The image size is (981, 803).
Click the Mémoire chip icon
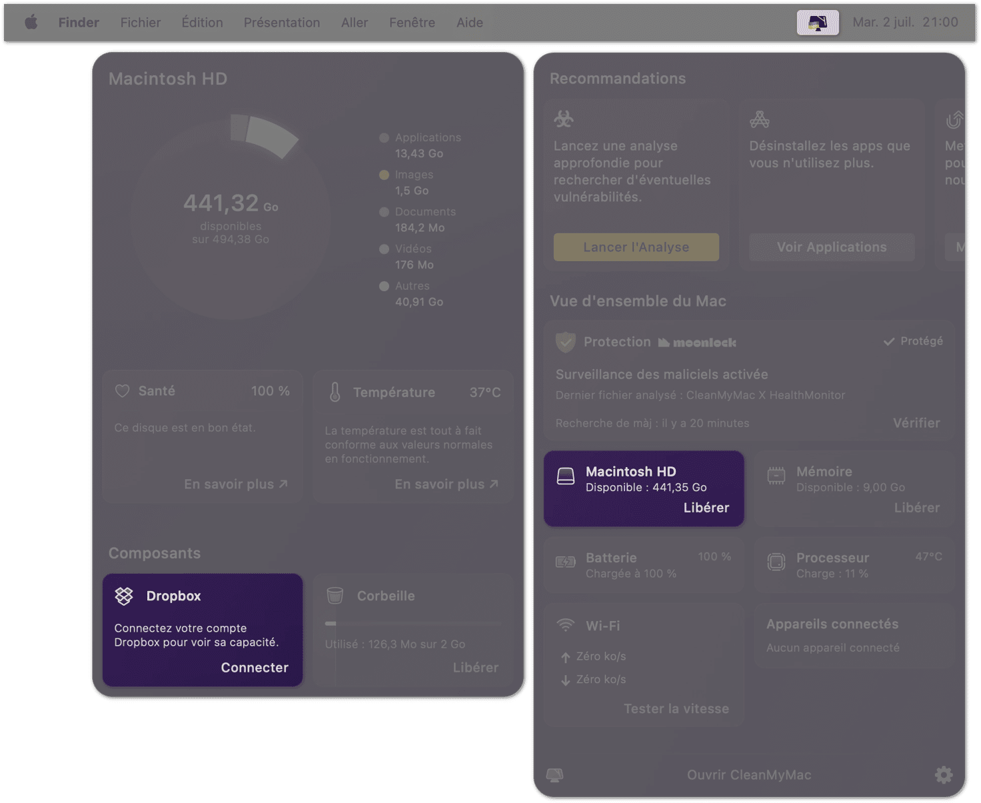coord(776,476)
